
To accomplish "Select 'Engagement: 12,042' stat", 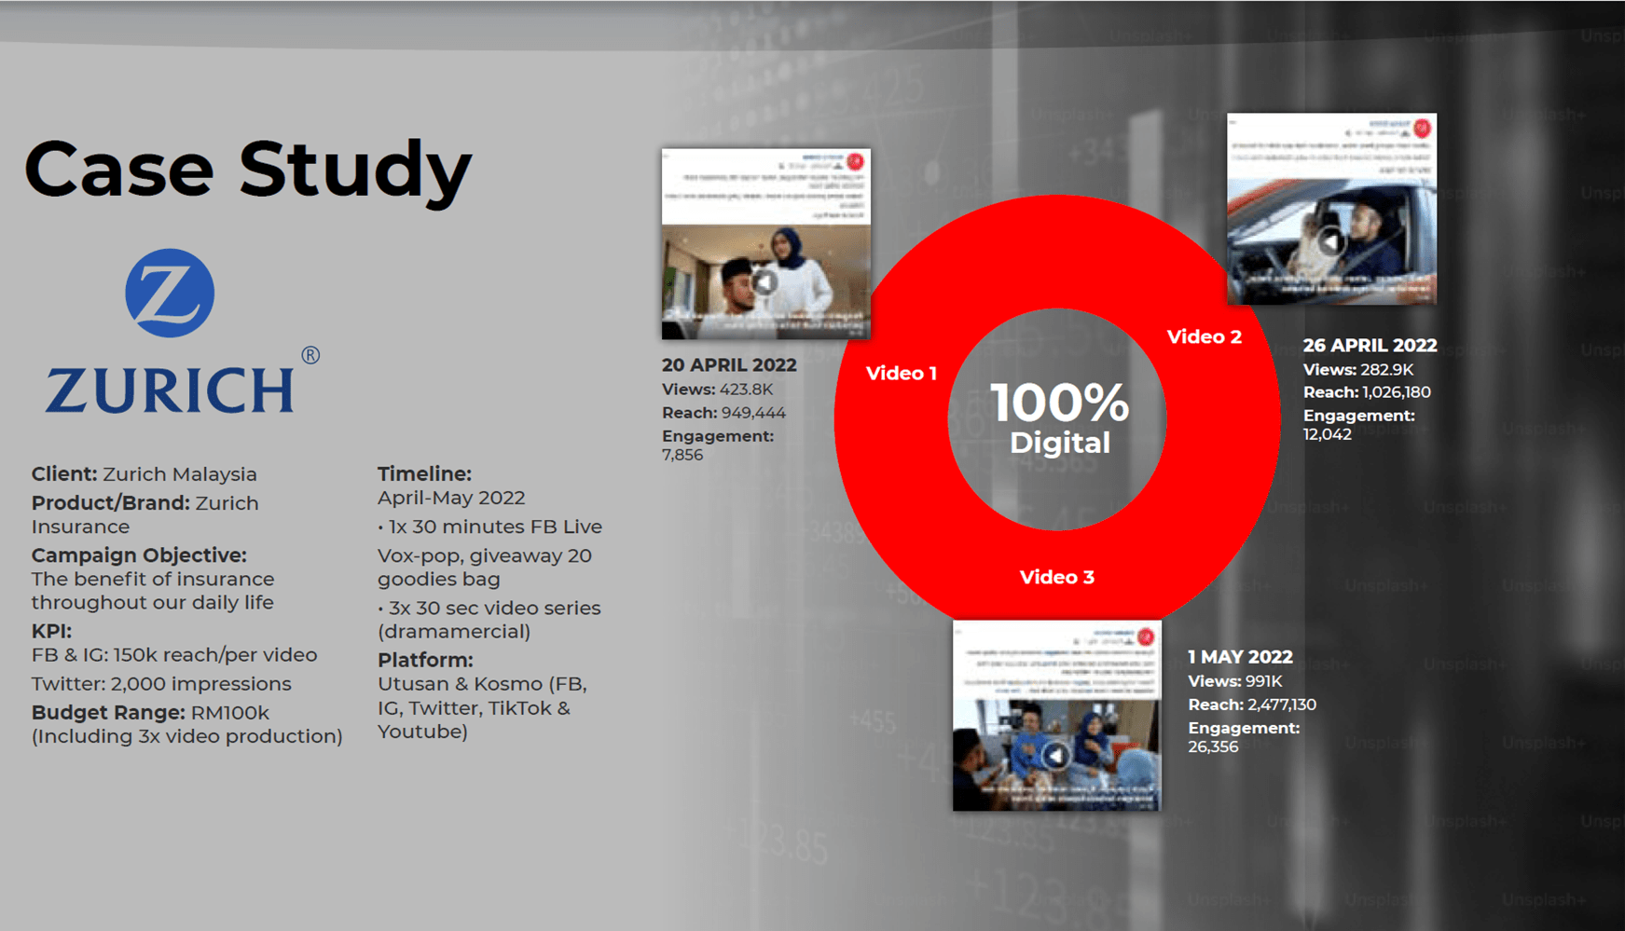I will (1358, 425).
